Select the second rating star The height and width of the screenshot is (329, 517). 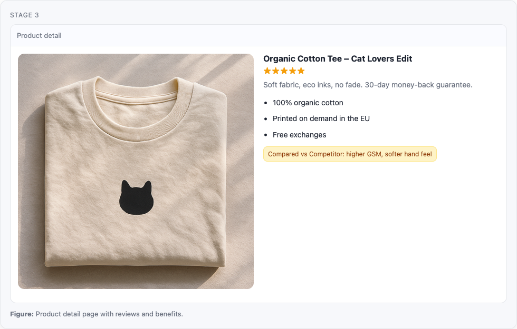(x=275, y=71)
